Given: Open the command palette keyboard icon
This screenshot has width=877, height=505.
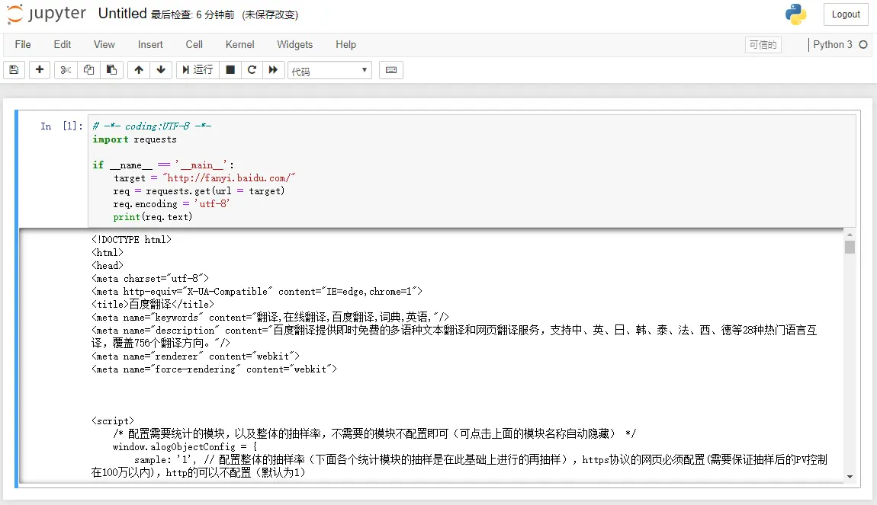Looking at the screenshot, I should click(x=390, y=69).
